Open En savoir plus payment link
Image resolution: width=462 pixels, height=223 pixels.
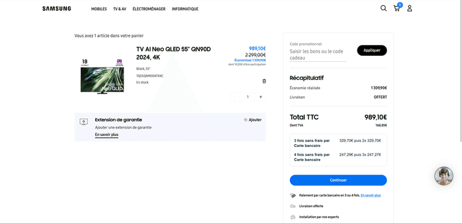point(371,195)
